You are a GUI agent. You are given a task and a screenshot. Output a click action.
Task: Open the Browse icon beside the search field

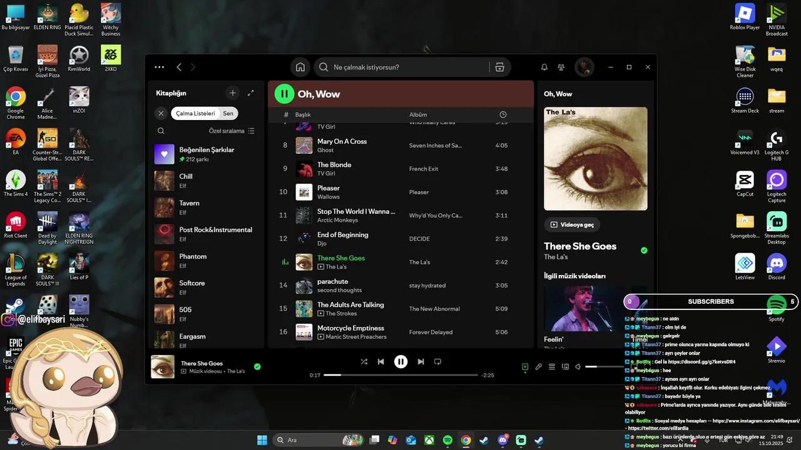coord(499,67)
